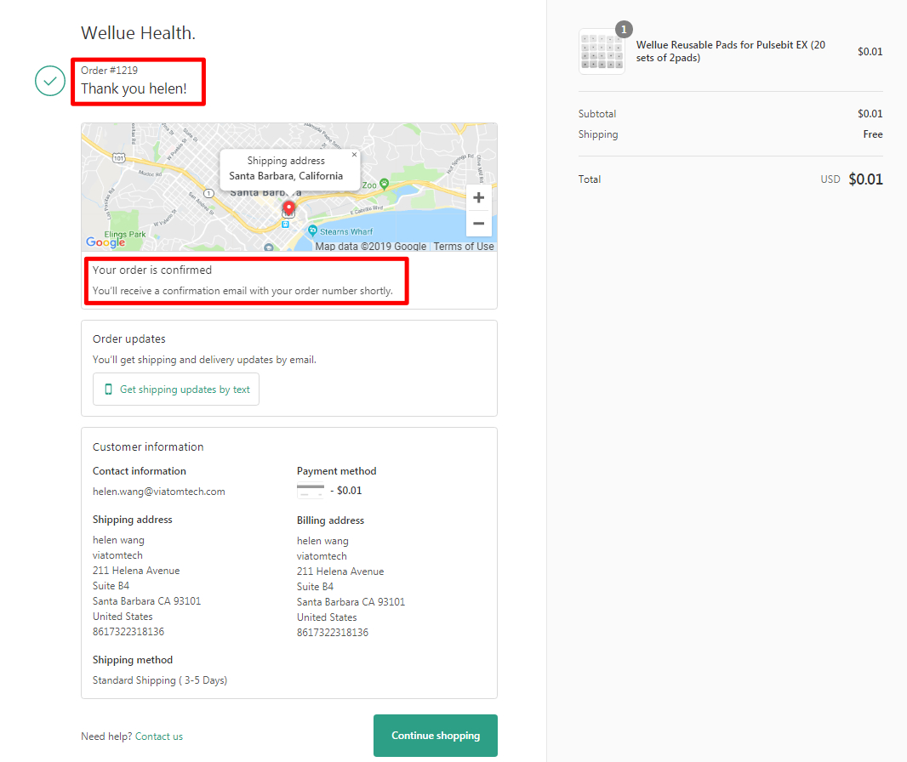
Task: Click Wellue Reusable Pads product name
Action: (x=731, y=52)
